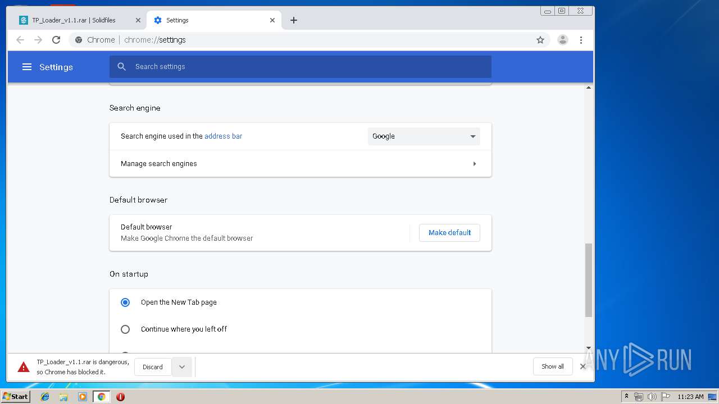
Task: Click the Search engine section heading
Action: click(x=135, y=108)
